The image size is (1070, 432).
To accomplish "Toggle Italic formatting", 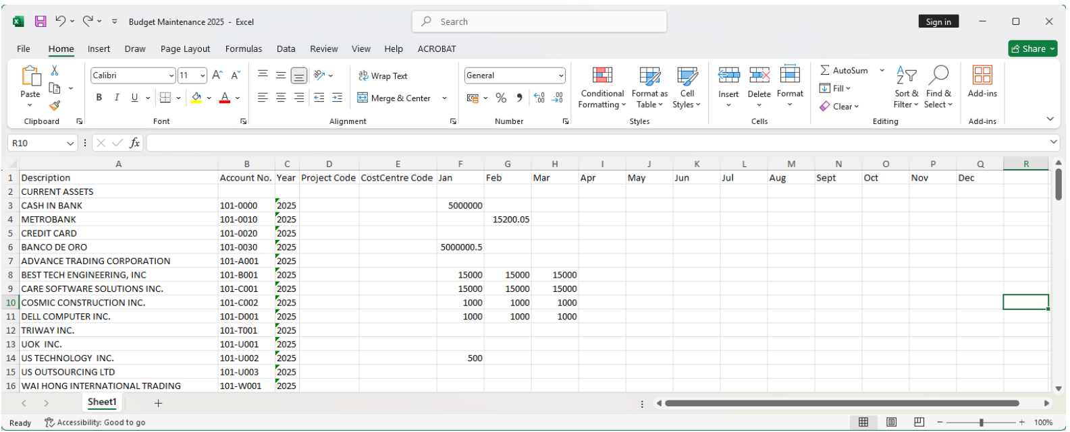I will (x=117, y=98).
